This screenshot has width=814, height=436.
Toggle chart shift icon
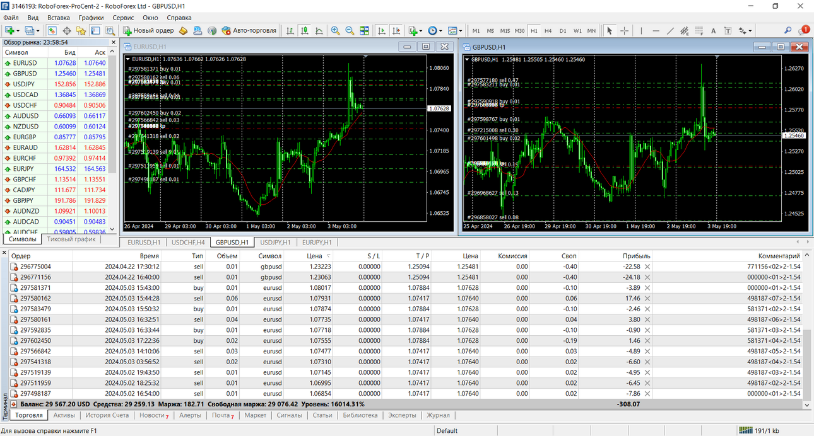pyautogui.click(x=396, y=30)
